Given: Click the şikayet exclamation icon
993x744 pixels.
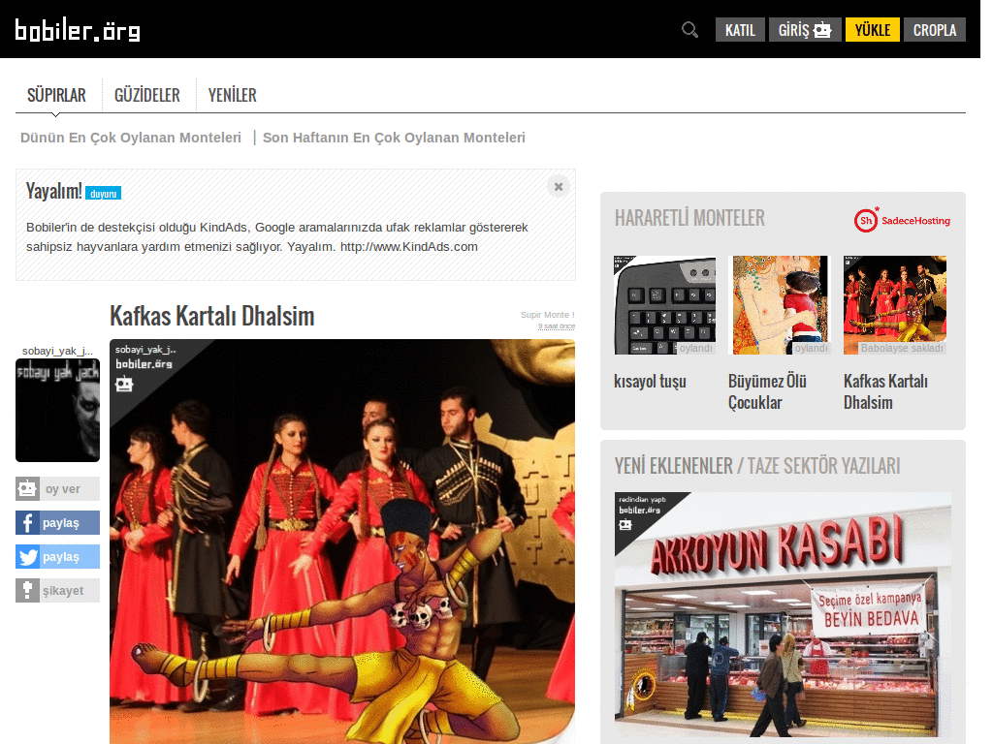Looking at the screenshot, I should (x=27, y=590).
